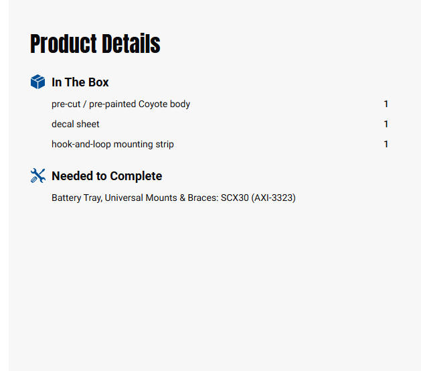Click the wrench and screwdriver icon

38,175
